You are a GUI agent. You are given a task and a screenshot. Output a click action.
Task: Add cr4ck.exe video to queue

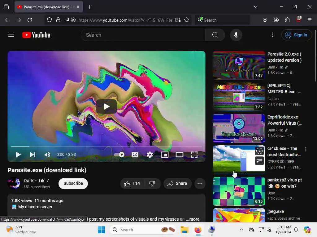[x=259, y=161]
